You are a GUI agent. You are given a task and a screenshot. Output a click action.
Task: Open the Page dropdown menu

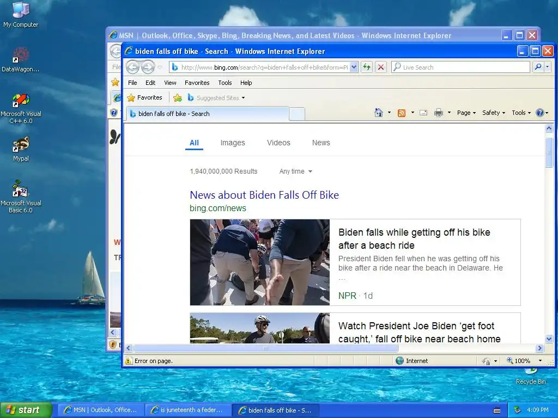pos(466,113)
